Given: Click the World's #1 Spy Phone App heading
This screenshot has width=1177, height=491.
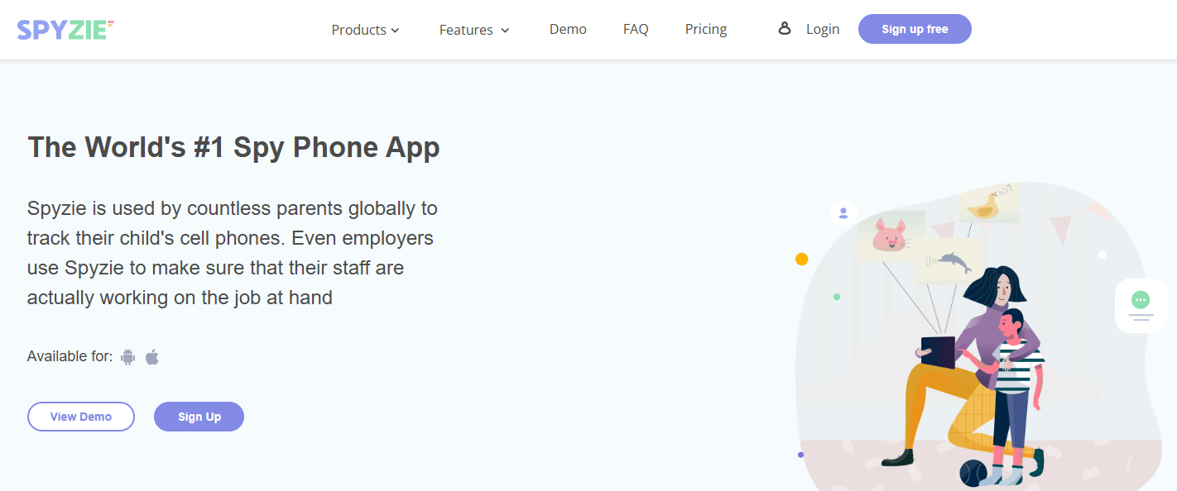Looking at the screenshot, I should 233,147.
